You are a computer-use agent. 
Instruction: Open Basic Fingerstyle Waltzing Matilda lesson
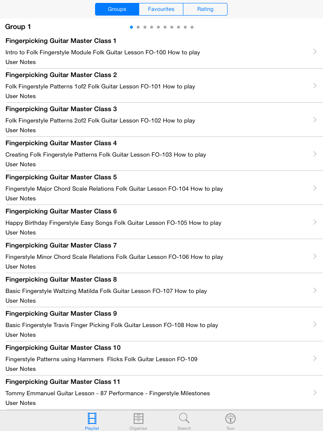(106, 291)
